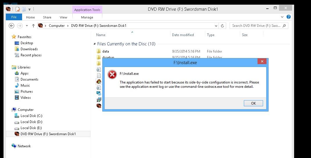Open Local Disk (D:)

[31, 122]
